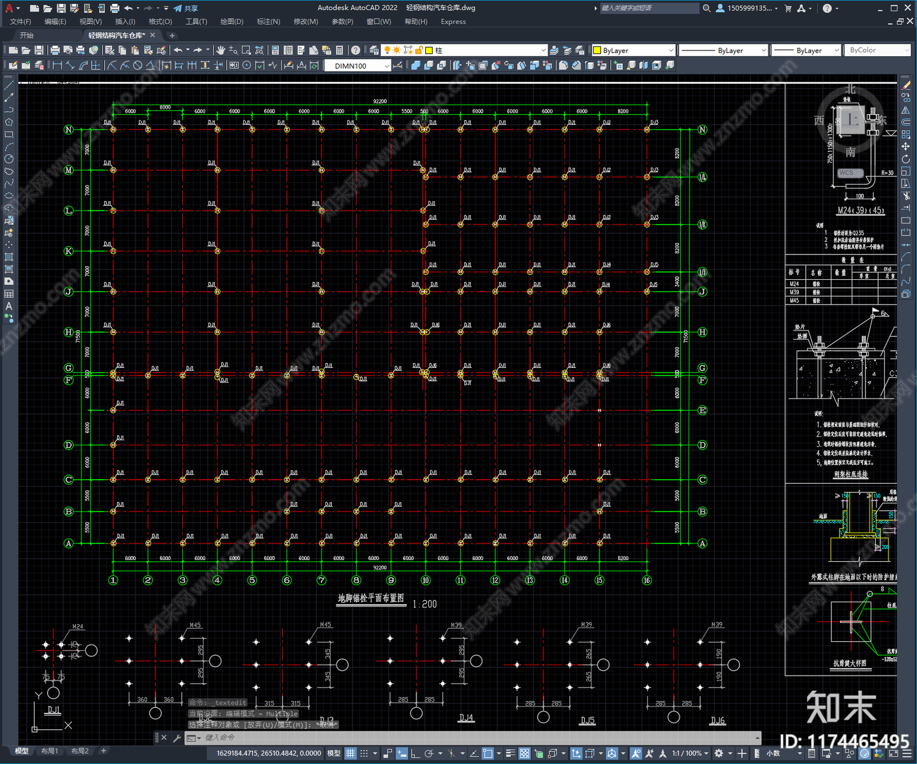Screen dimensions: 917x764
Task: Open the Express menu
Action: coord(453,22)
